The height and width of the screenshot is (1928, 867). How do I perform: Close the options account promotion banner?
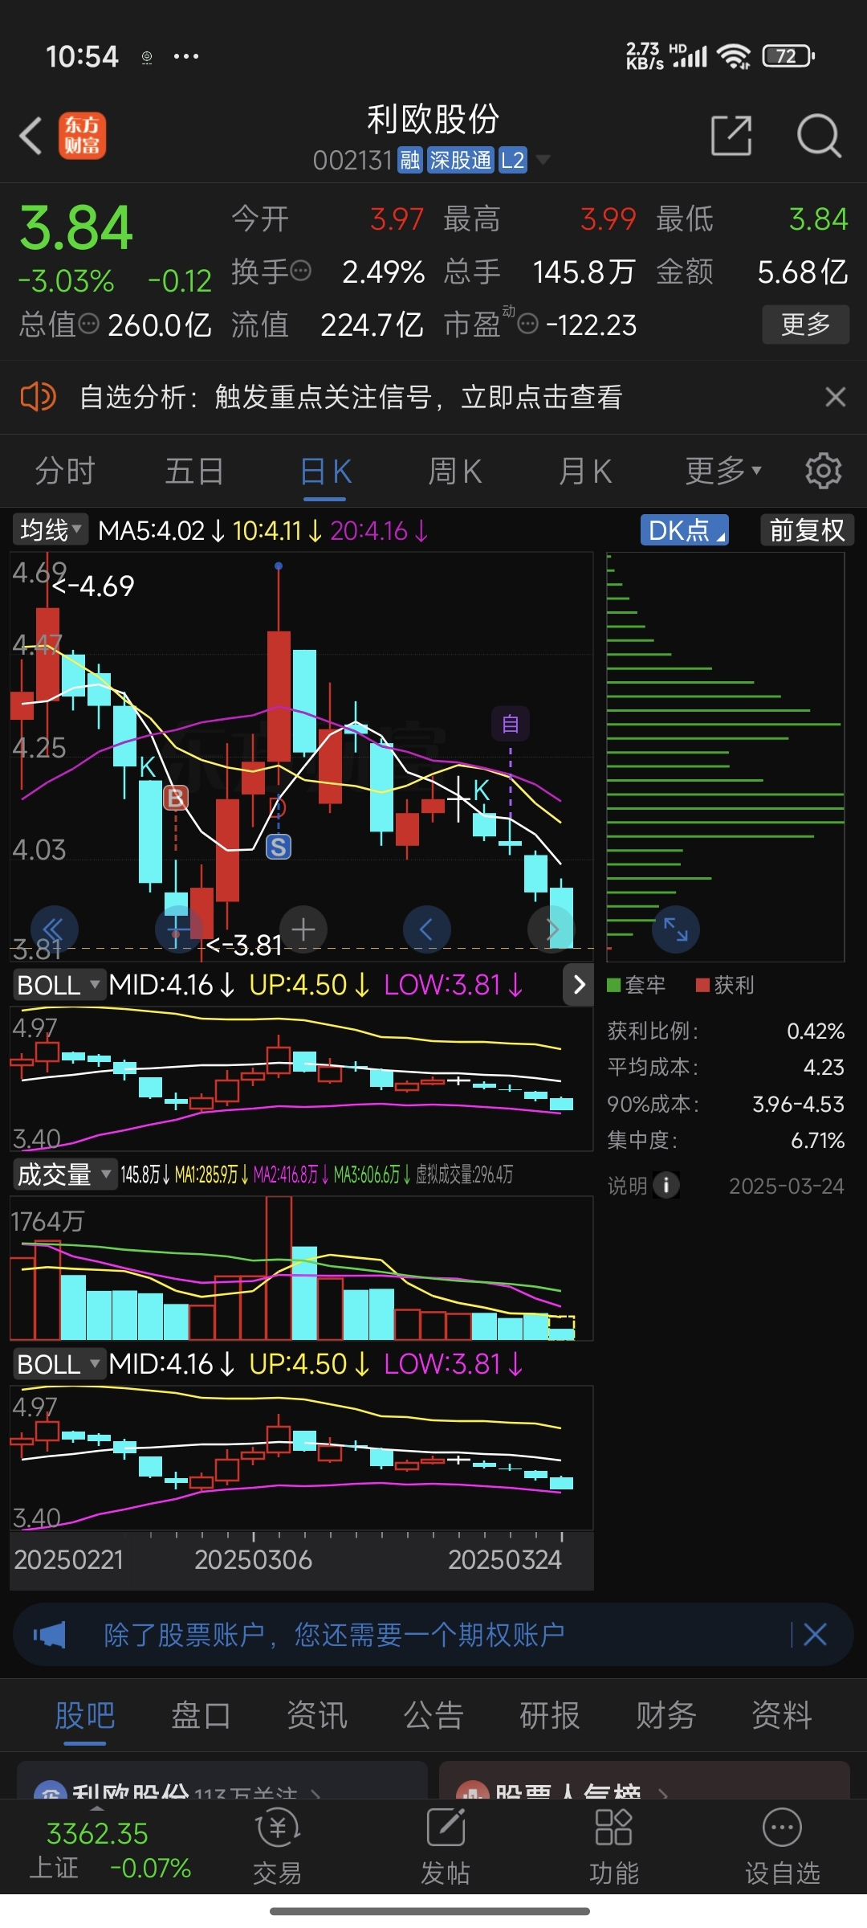[815, 1634]
